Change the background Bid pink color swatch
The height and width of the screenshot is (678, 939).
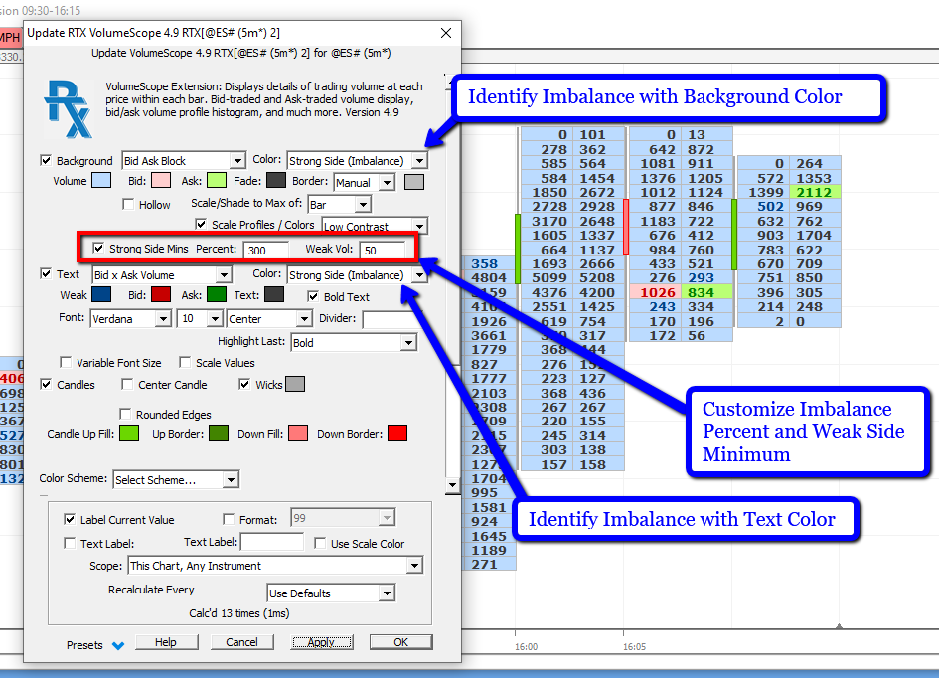pos(160,181)
